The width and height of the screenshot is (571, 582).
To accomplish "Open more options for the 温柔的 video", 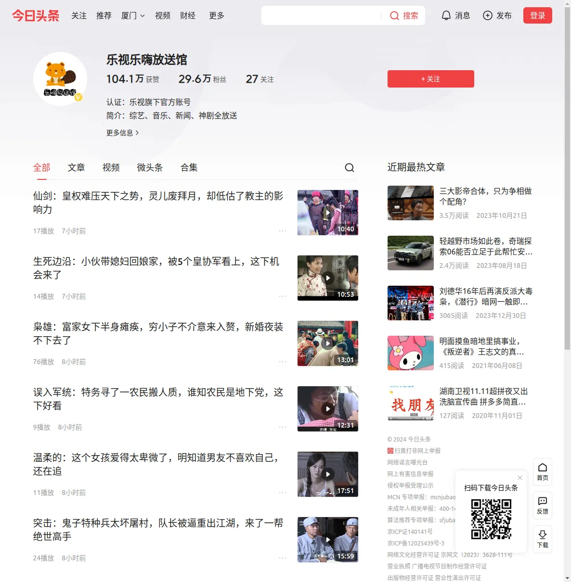I will (x=283, y=493).
